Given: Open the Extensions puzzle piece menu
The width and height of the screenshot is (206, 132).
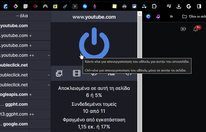Looking at the screenshot, I should (154, 6).
